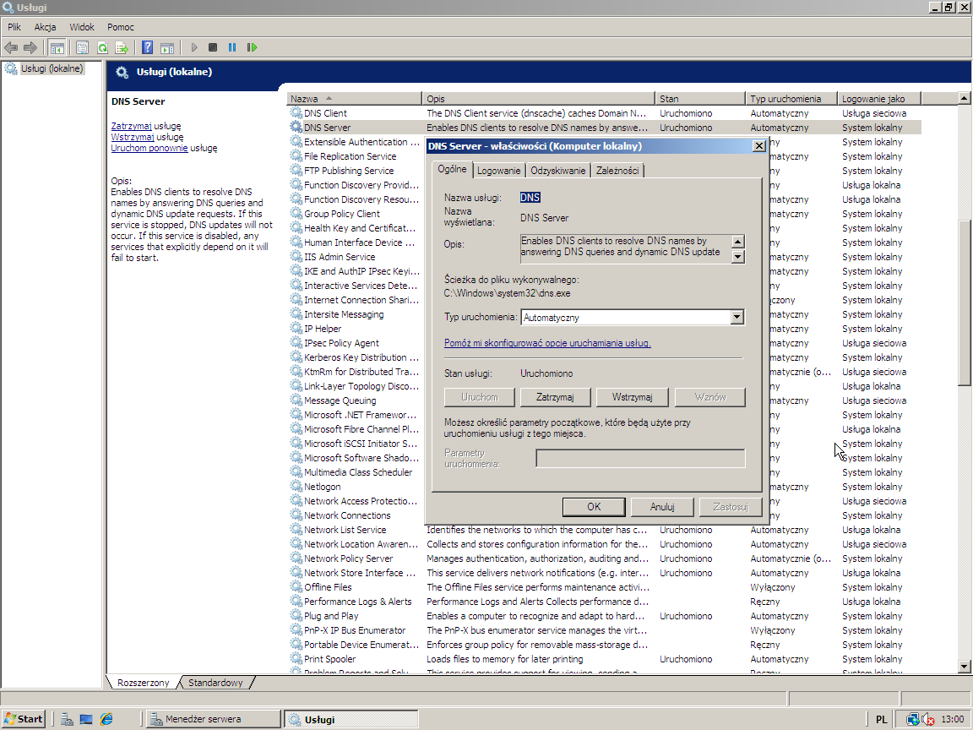Open the Properties toolbar icon
Screen dimensions: 973x730
click(82, 47)
